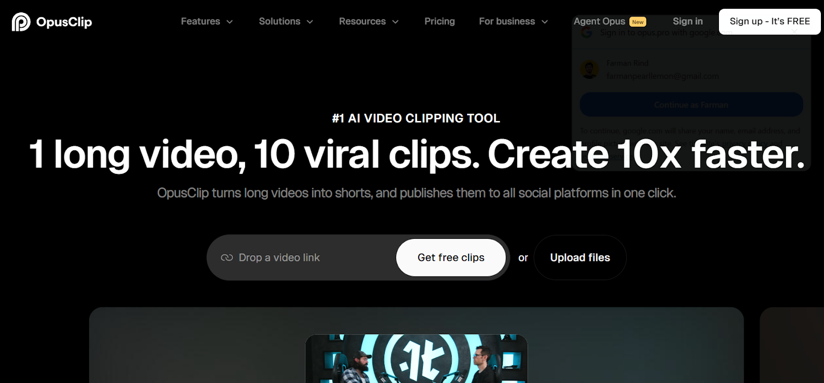Click the #1 AI VIDEO CLIPPING TOOL heading
This screenshot has height=383, width=824.
pos(416,118)
